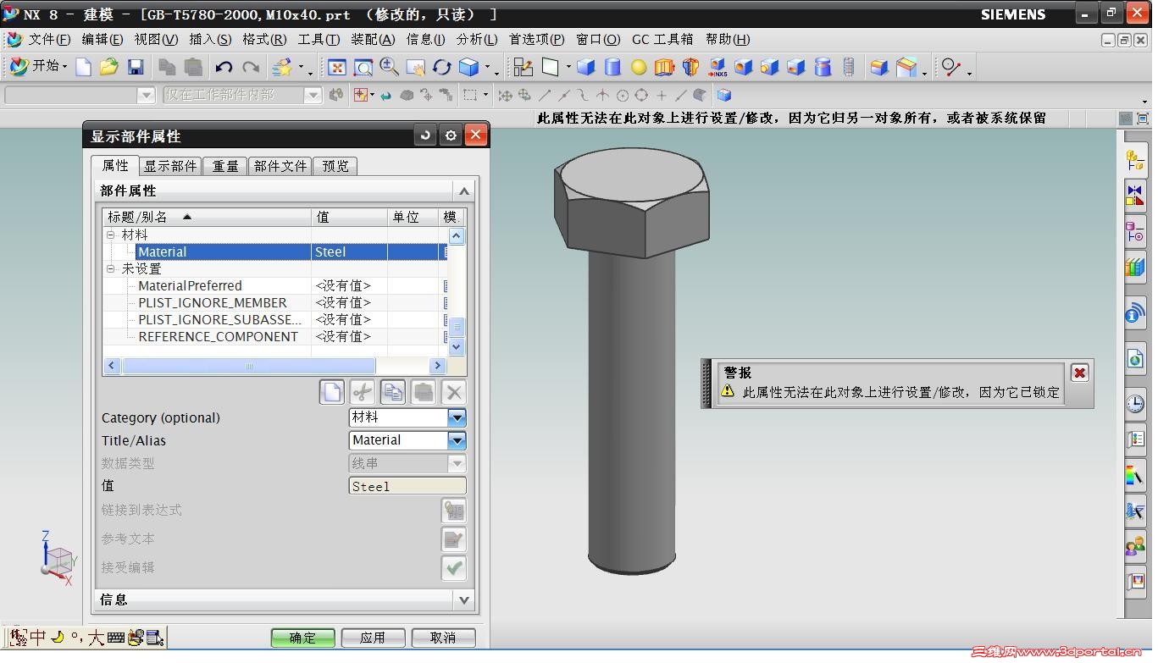
Task: Click the New attribute icon below the table
Action: (x=331, y=392)
